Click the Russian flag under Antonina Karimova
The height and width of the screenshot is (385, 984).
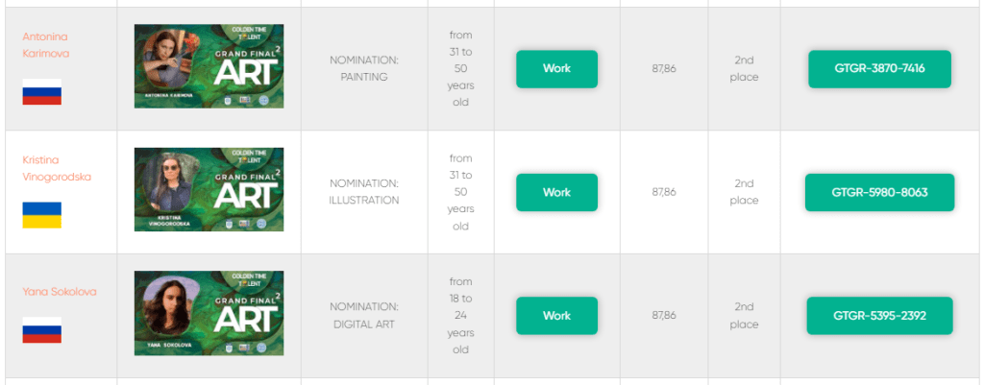click(41, 92)
